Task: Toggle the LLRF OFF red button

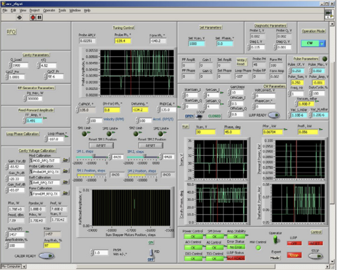Action: click(294, 243)
